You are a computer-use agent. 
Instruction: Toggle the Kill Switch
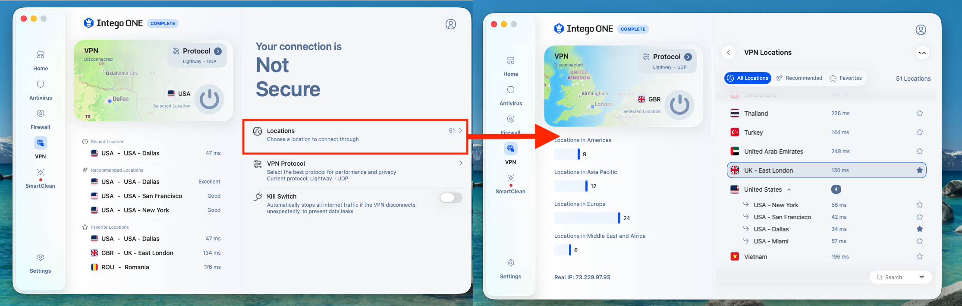pos(451,198)
